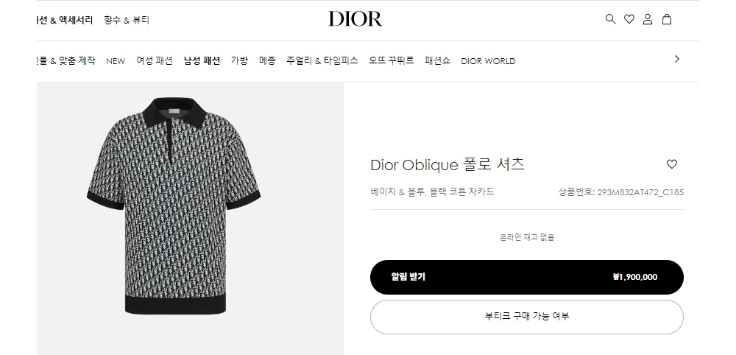
Task: Click the DIOR logo
Action: (355, 19)
